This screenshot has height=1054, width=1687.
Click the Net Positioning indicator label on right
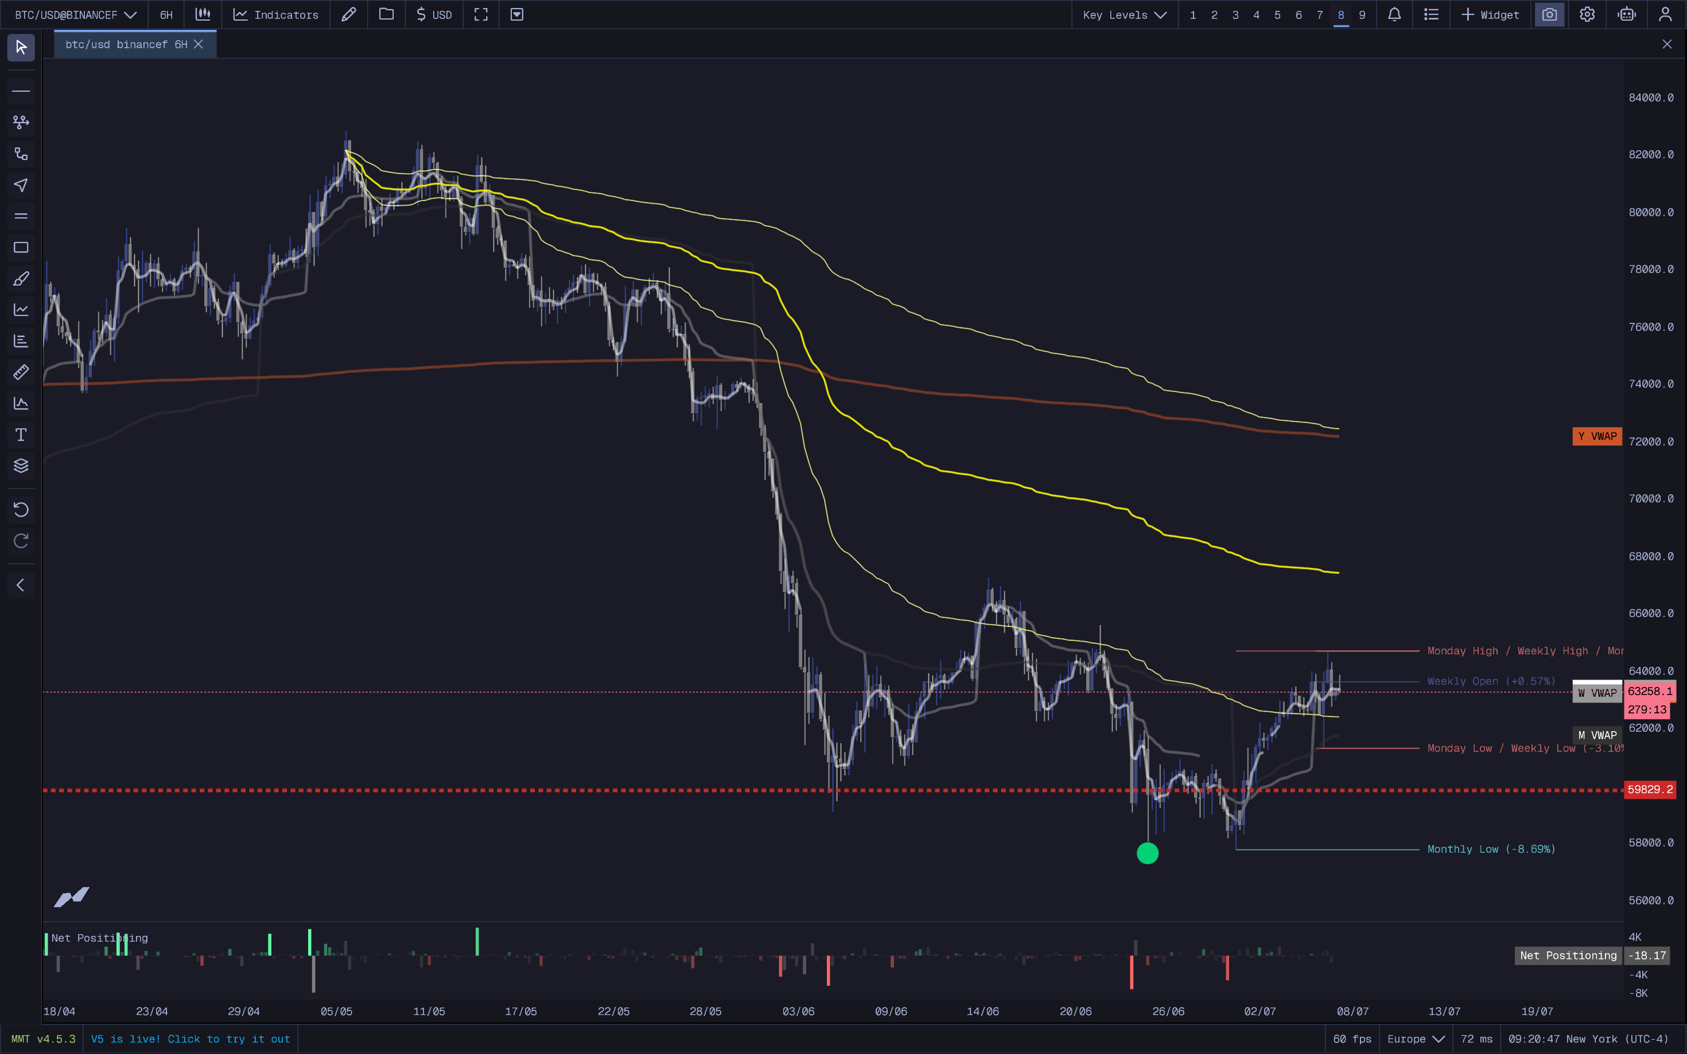tap(1568, 955)
